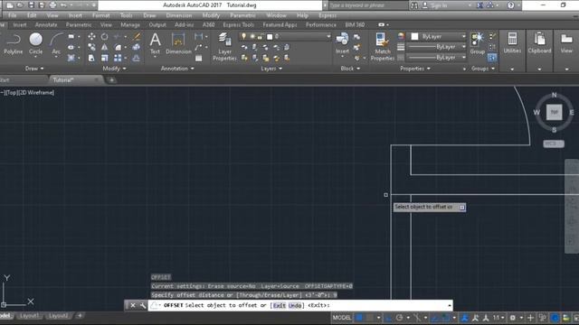Screen dimensions: 579x325
Task: Open the View panel in ribbon
Action: click(x=566, y=43)
